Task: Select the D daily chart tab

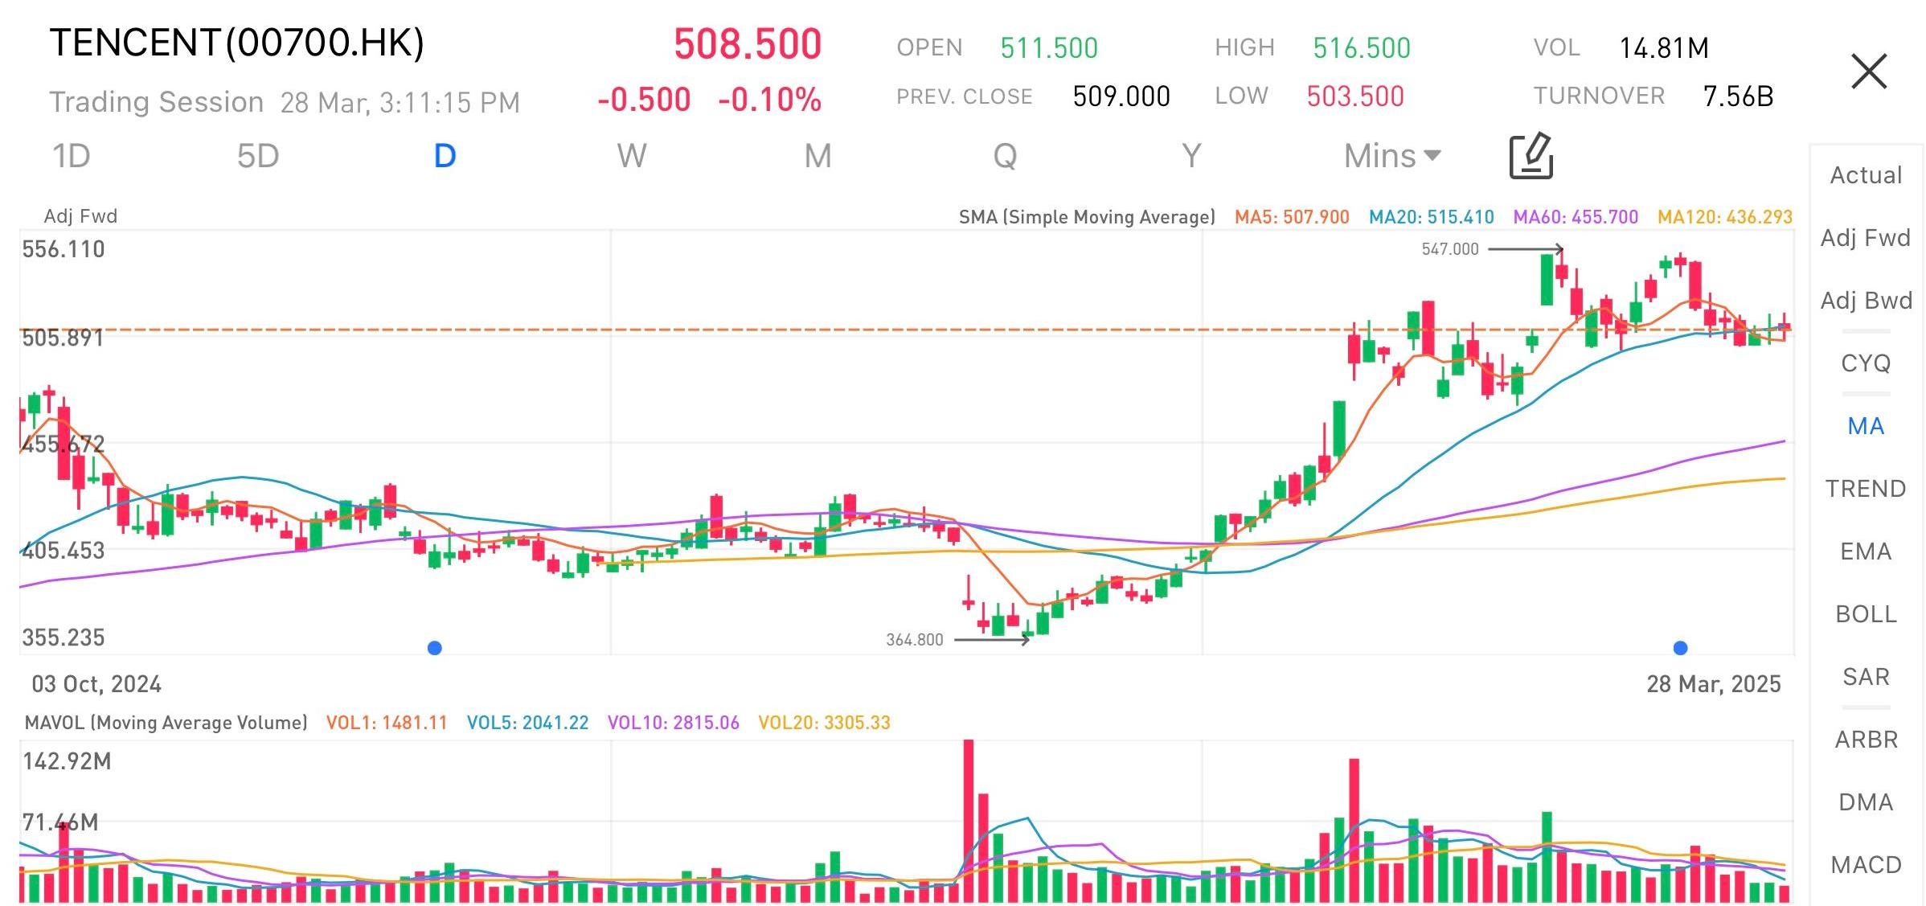Action: point(445,156)
